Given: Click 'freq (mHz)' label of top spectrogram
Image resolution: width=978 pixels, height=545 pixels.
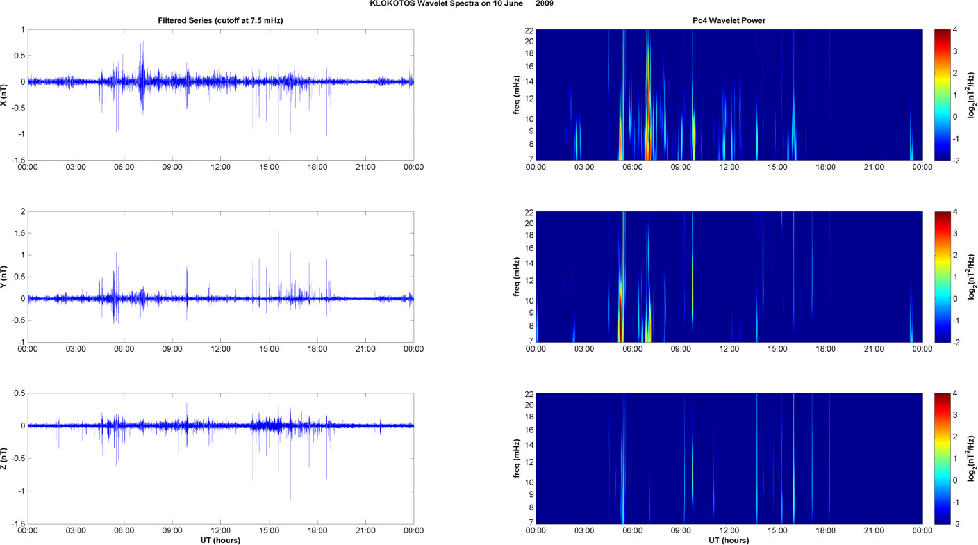Looking at the screenshot, I should pos(517,95).
